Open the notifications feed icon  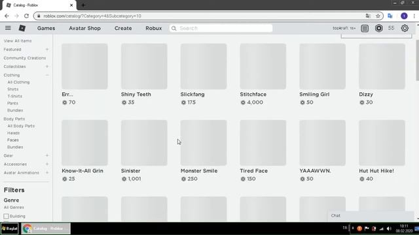pyautogui.click(x=365, y=28)
